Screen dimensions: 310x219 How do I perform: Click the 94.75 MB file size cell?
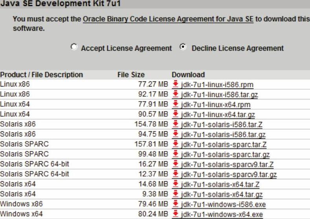pyautogui.click(x=153, y=134)
